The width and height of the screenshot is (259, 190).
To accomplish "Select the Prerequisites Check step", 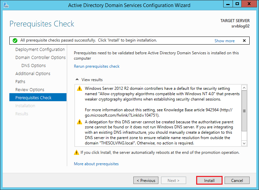I will tap(38, 97).
